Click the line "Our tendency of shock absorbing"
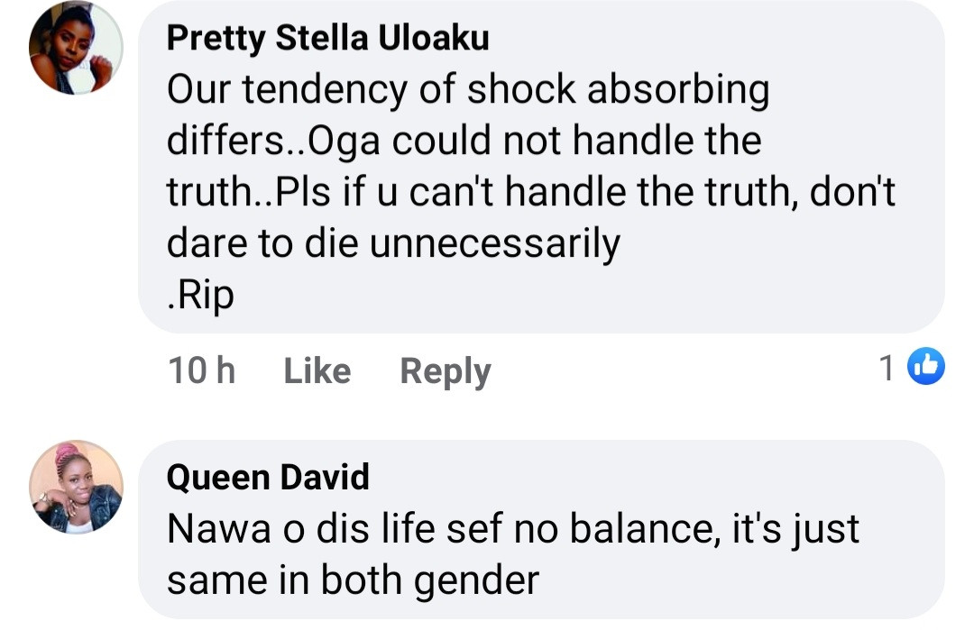The image size is (974, 630). (468, 89)
